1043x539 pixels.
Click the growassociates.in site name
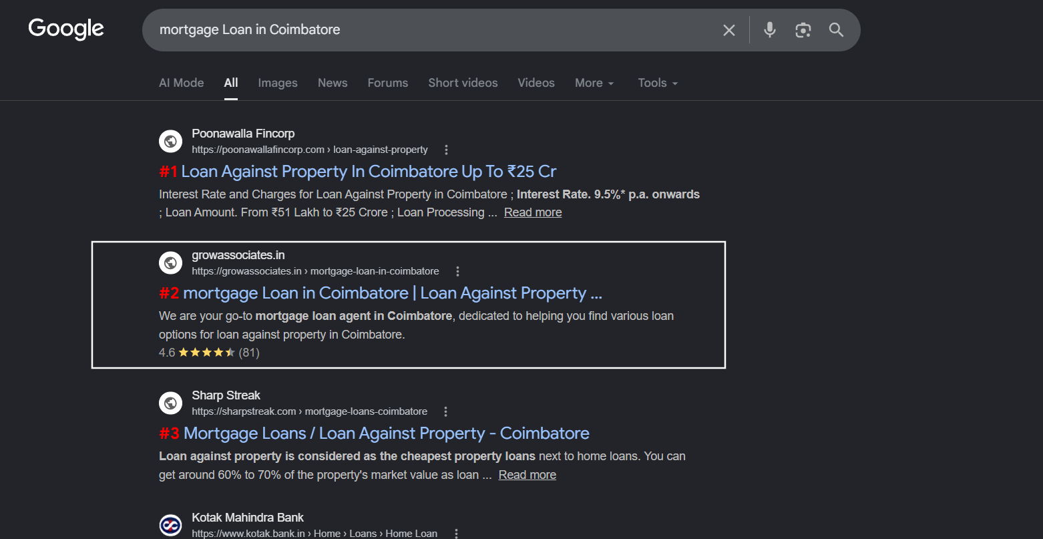tap(238, 255)
